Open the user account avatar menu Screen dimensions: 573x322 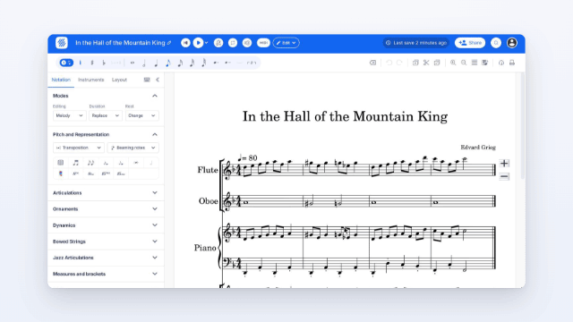click(512, 43)
